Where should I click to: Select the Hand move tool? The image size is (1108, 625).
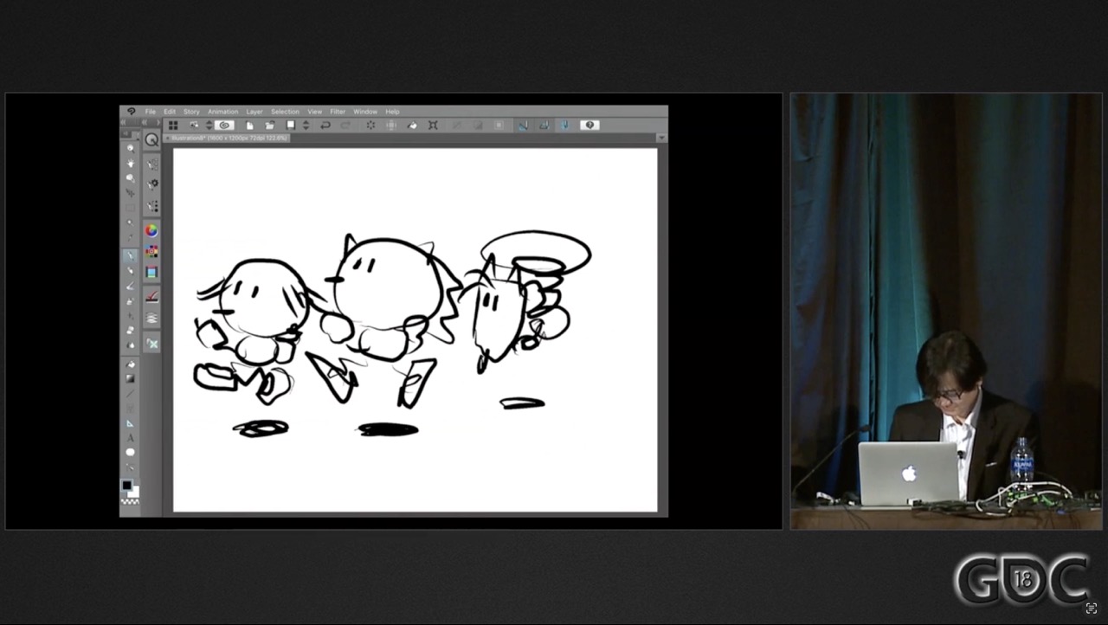tap(130, 163)
